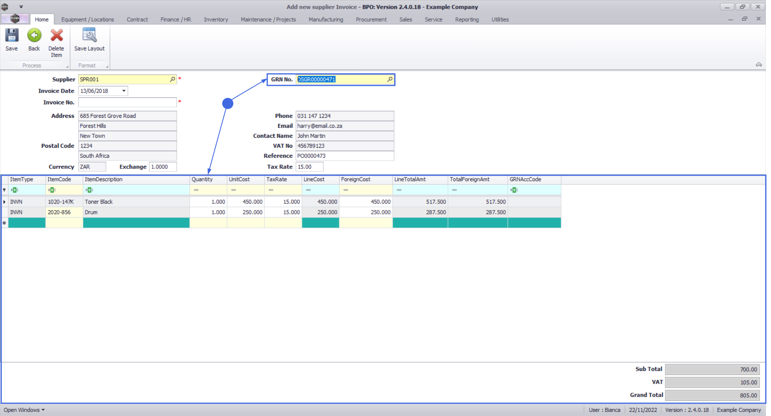Open the Manufacturing tab
The width and height of the screenshot is (771, 416).
click(x=325, y=19)
